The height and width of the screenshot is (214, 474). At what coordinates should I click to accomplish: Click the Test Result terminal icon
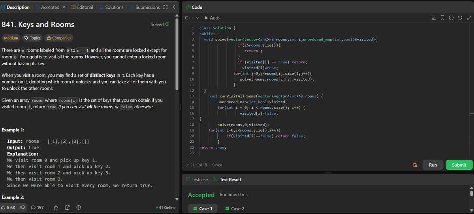click(x=216, y=180)
